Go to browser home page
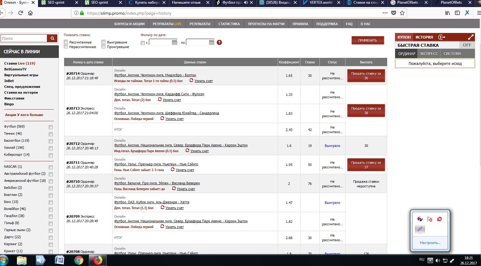Image resolution: width=481 pixels, height=266 pixels. [30, 13]
